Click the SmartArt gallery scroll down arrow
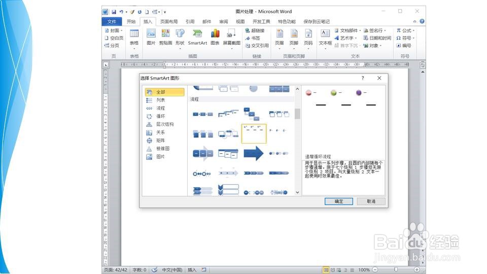The height and width of the screenshot is (274, 487). 297,192
